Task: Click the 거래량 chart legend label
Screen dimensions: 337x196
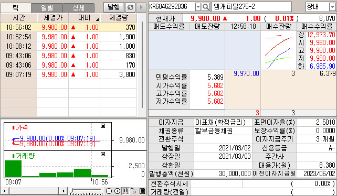Action: point(24,156)
